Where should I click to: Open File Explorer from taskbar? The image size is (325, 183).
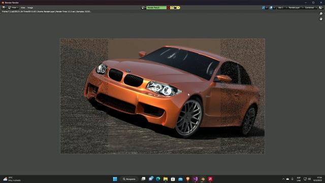tap(166, 179)
